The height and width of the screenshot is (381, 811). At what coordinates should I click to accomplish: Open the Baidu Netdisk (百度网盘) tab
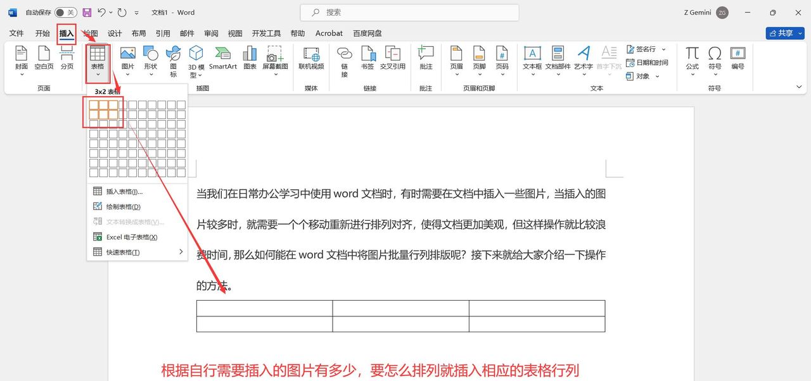[367, 34]
